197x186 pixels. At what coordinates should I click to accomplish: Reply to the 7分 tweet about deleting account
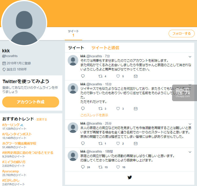coord(83,76)
